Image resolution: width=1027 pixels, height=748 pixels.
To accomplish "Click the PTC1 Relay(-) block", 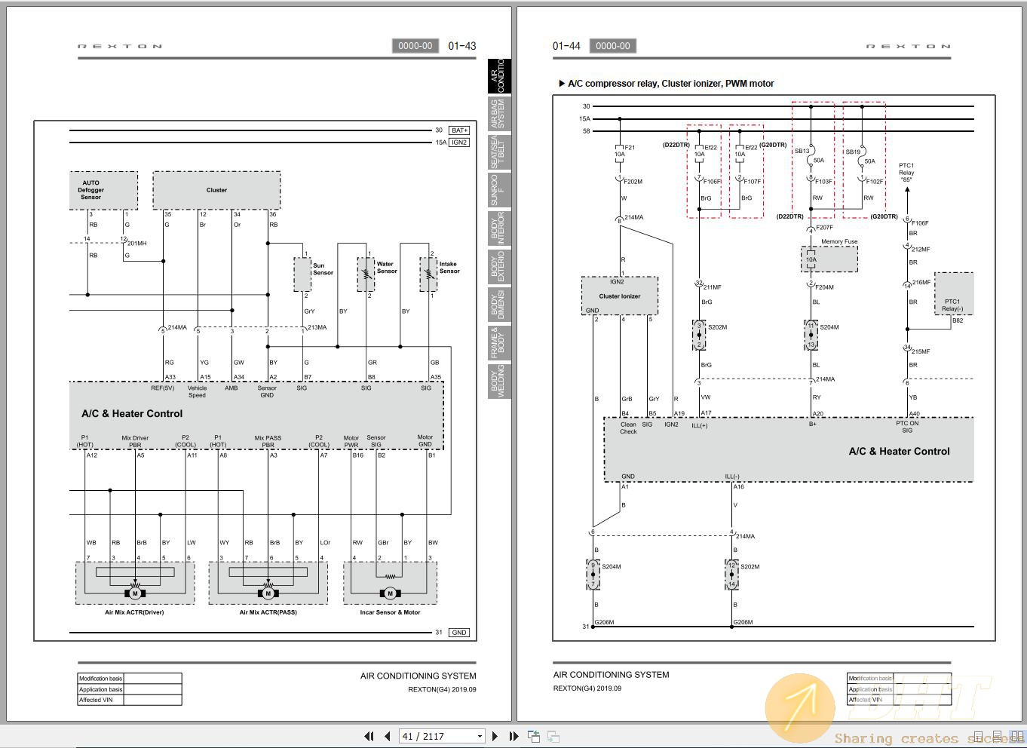I will (x=953, y=294).
